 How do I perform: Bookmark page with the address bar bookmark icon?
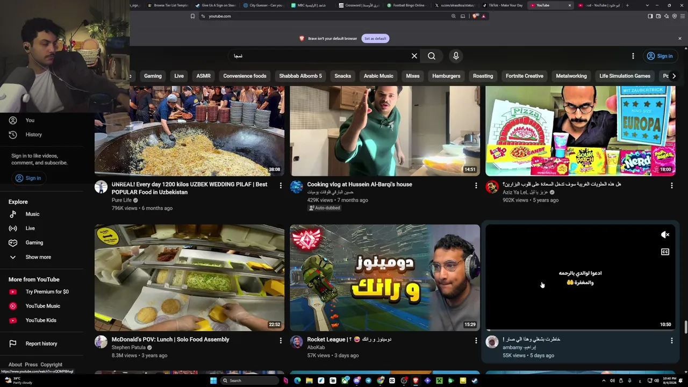192,16
